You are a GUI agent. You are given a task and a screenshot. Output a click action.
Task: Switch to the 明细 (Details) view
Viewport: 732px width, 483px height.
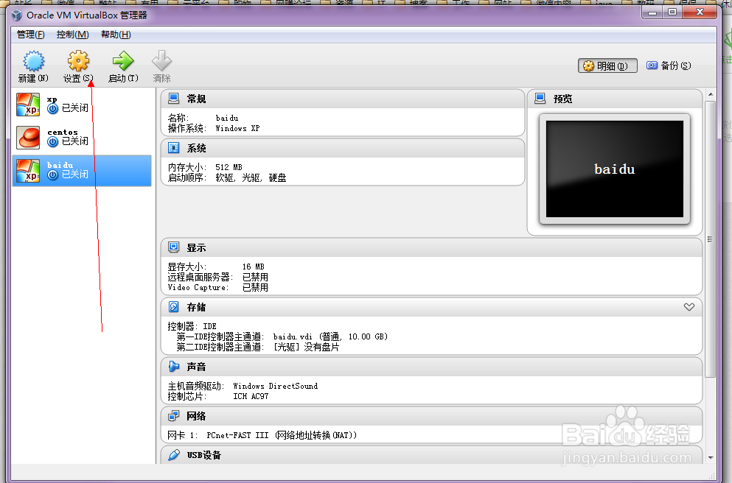click(x=607, y=65)
